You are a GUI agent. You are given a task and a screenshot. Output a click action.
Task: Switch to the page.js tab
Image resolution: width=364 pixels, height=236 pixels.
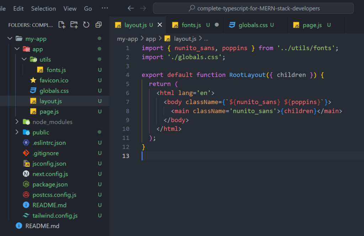pyautogui.click(x=312, y=25)
